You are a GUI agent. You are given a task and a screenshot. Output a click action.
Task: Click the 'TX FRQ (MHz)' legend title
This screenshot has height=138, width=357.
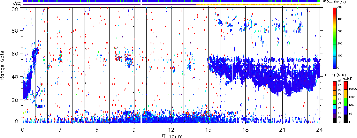point(334,75)
